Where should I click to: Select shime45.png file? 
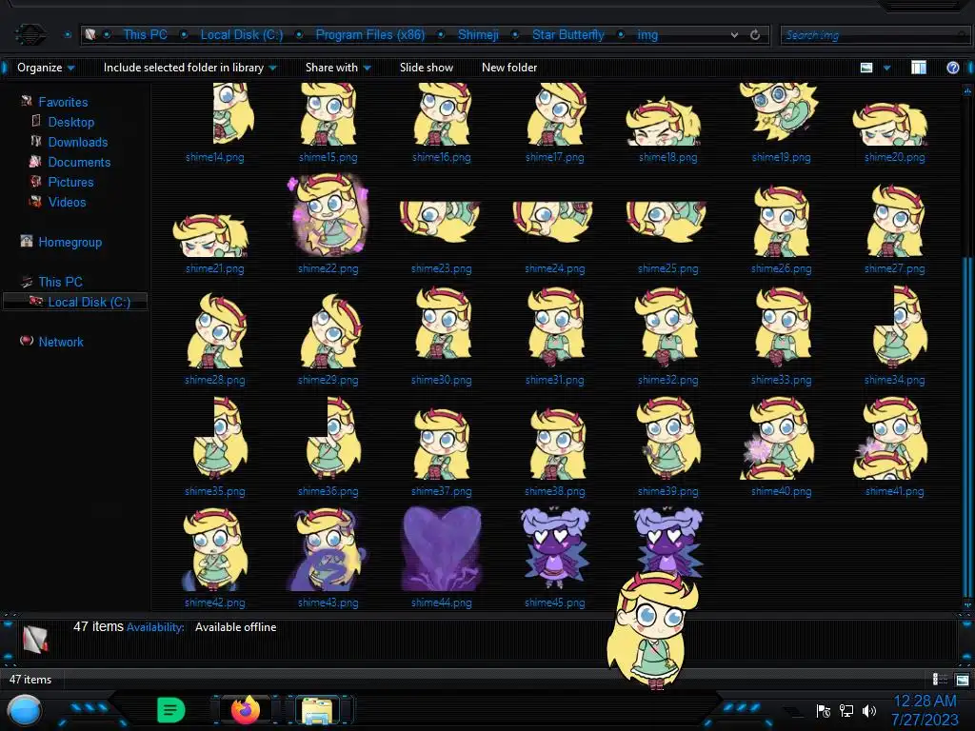click(x=555, y=549)
